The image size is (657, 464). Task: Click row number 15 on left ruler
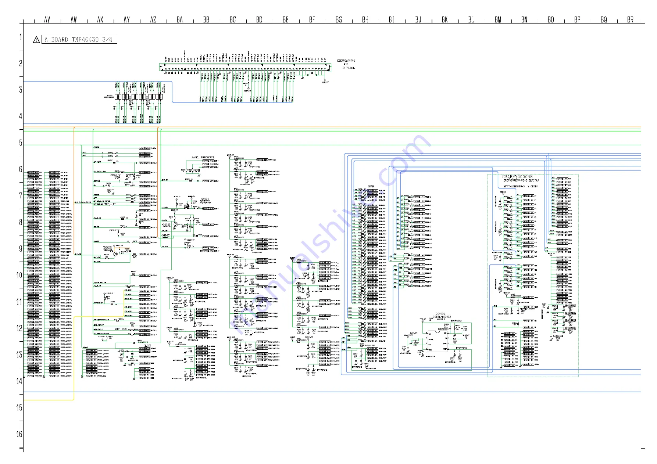(19, 407)
